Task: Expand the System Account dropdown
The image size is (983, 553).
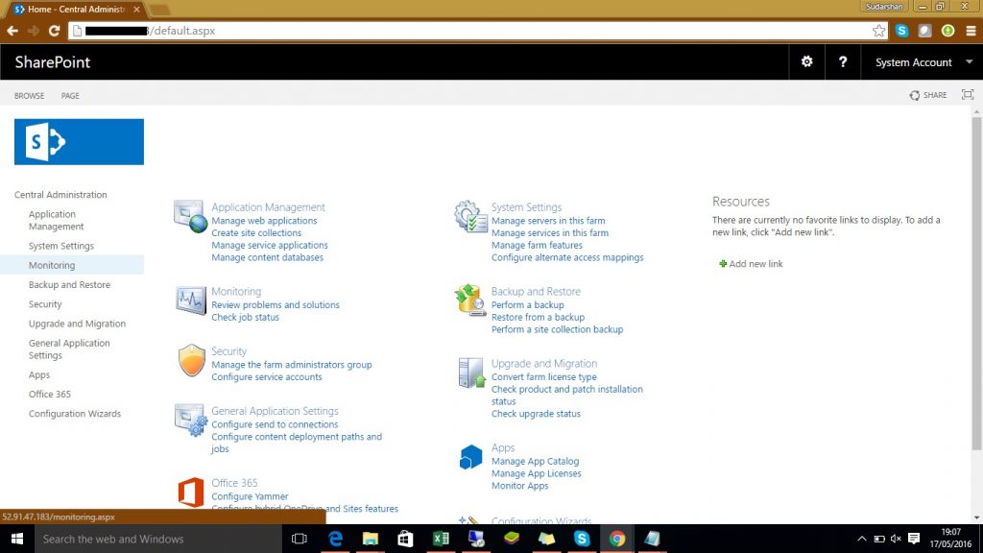Action: tap(913, 62)
